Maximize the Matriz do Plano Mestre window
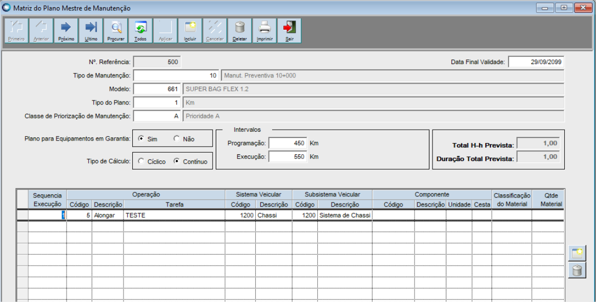The image size is (596, 302). (564, 8)
